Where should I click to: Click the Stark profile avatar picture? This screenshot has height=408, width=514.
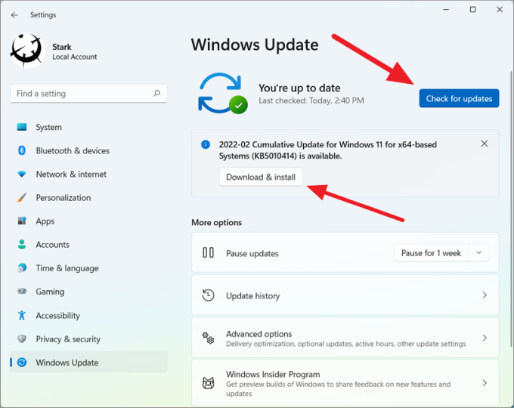[x=27, y=51]
